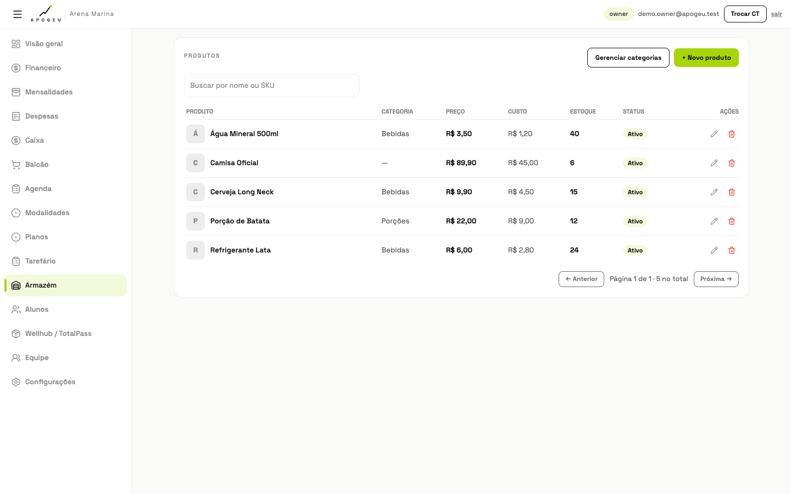Open the hamburger menu icon
Viewport: 791px width, 494px height.
[x=18, y=14]
